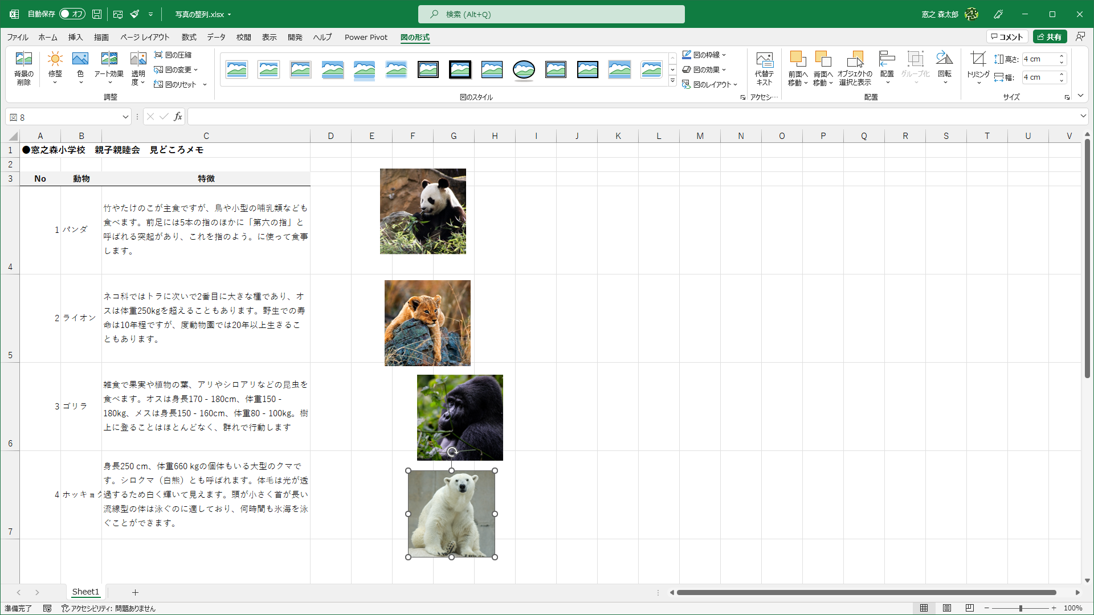
Task: Open the Power Pivot tab
Action: (x=366, y=37)
